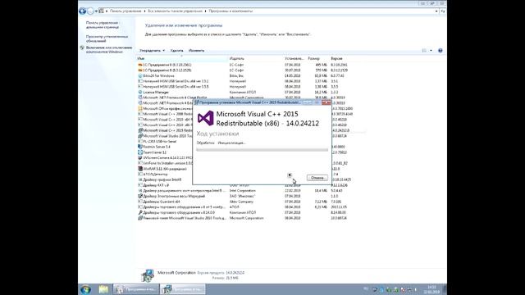Select Драйвер графики Intel icon
The width and height of the screenshot is (525, 295).
click(140, 179)
